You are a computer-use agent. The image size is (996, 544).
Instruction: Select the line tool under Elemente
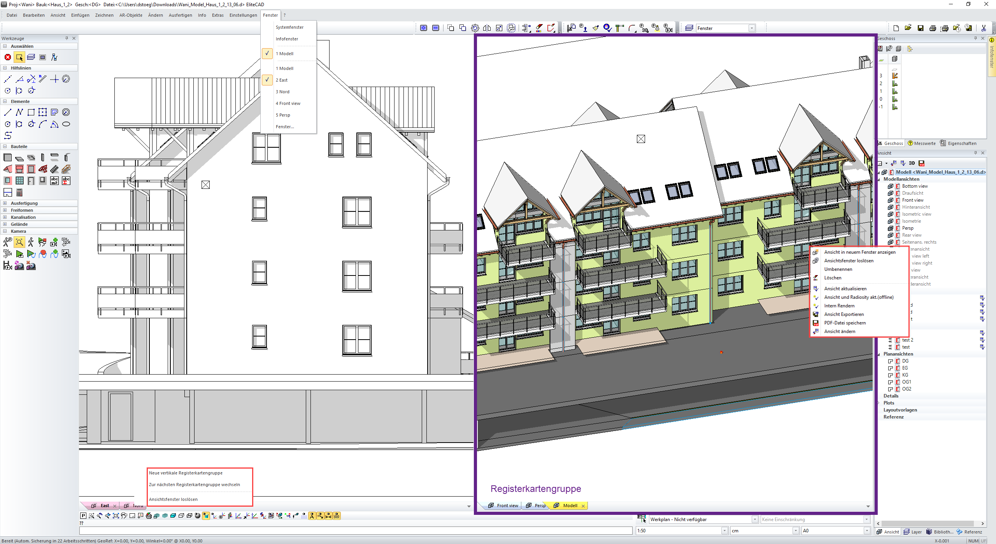[x=8, y=113]
